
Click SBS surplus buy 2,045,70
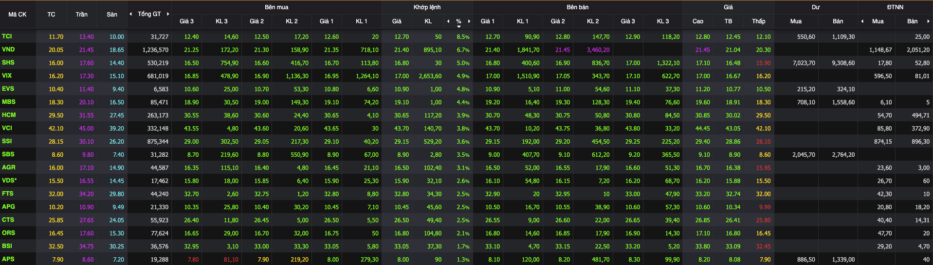(x=804, y=155)
